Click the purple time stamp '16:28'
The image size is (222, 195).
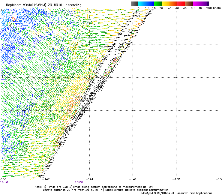click(4, 182)
